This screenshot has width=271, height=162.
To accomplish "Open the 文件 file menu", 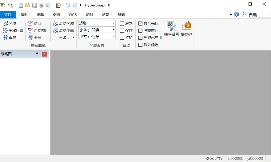I will (x=8, y=15).
